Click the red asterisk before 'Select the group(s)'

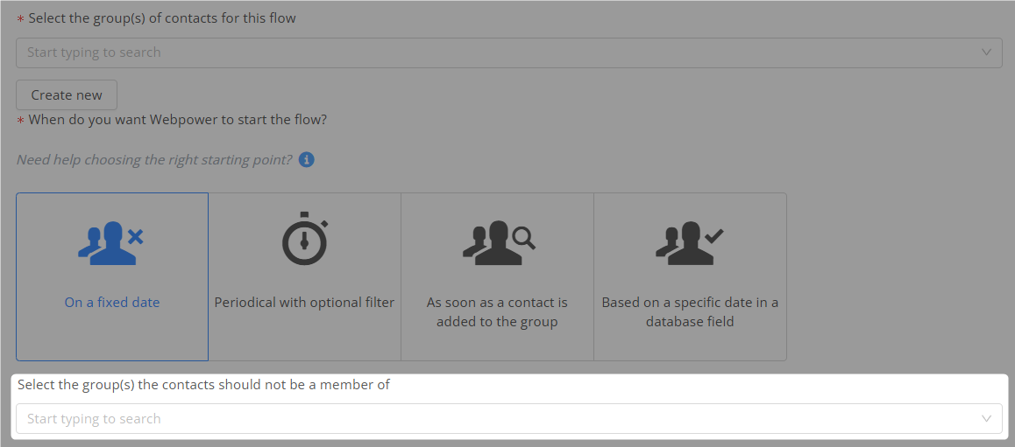click(20, 19)
